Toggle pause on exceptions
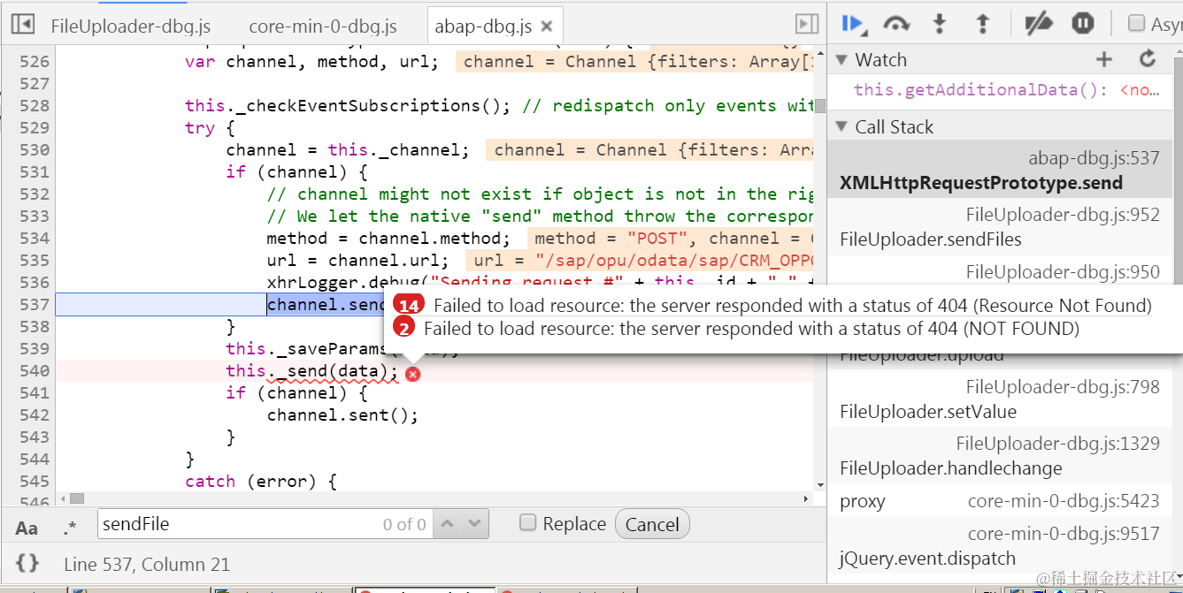1183x593 pixels. click(1082, 24)
